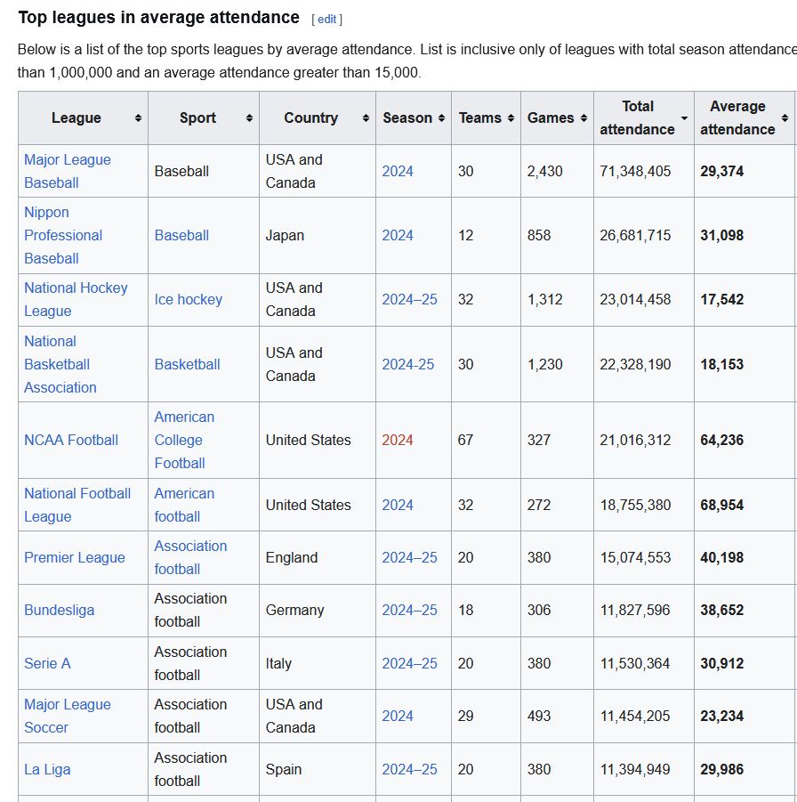This screenshot has height=802, width=797.
Task: Select the 64,236 average attendance cell
Action: 745,440
